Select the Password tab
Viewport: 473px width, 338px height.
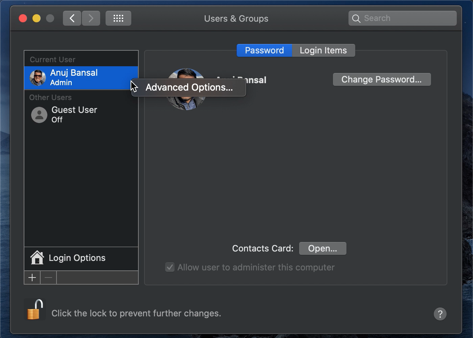pos(264,50)
